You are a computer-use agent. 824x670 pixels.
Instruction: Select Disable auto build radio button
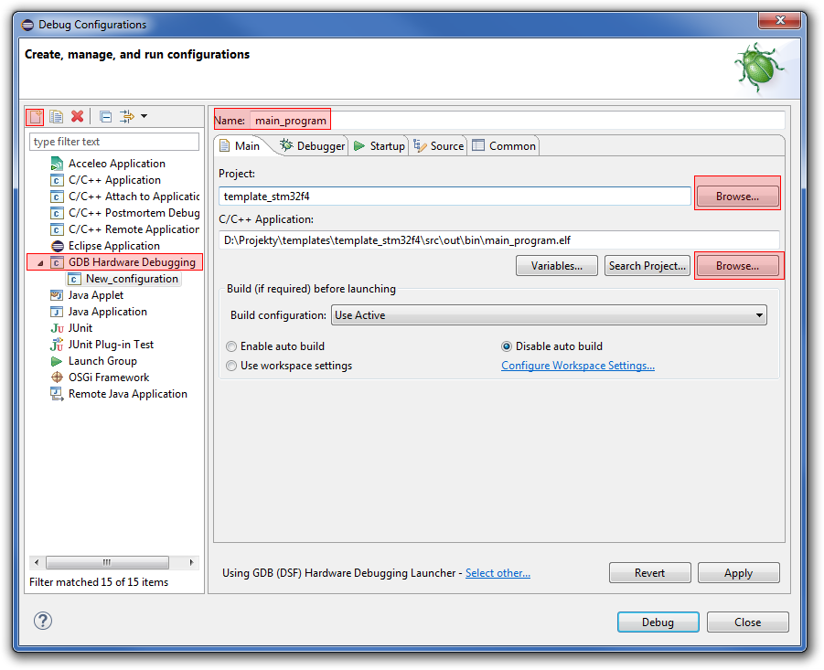[x=508, y=346]
